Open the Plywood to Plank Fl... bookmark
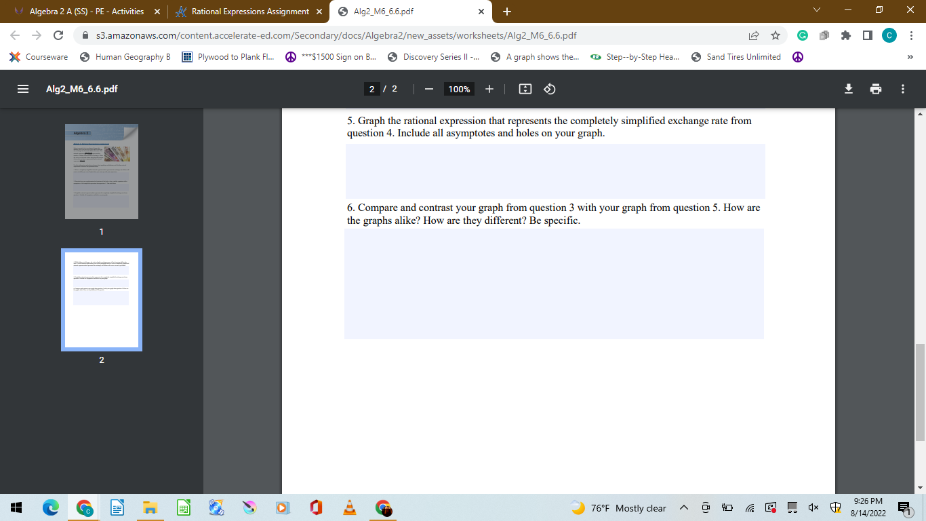Image resolution: width=926 pixels, height=521 pixels. pos(228,57)
